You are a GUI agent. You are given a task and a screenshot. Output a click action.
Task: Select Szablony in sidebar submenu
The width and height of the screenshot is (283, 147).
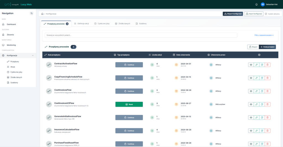pyautogui.click(x=14, y=82)
